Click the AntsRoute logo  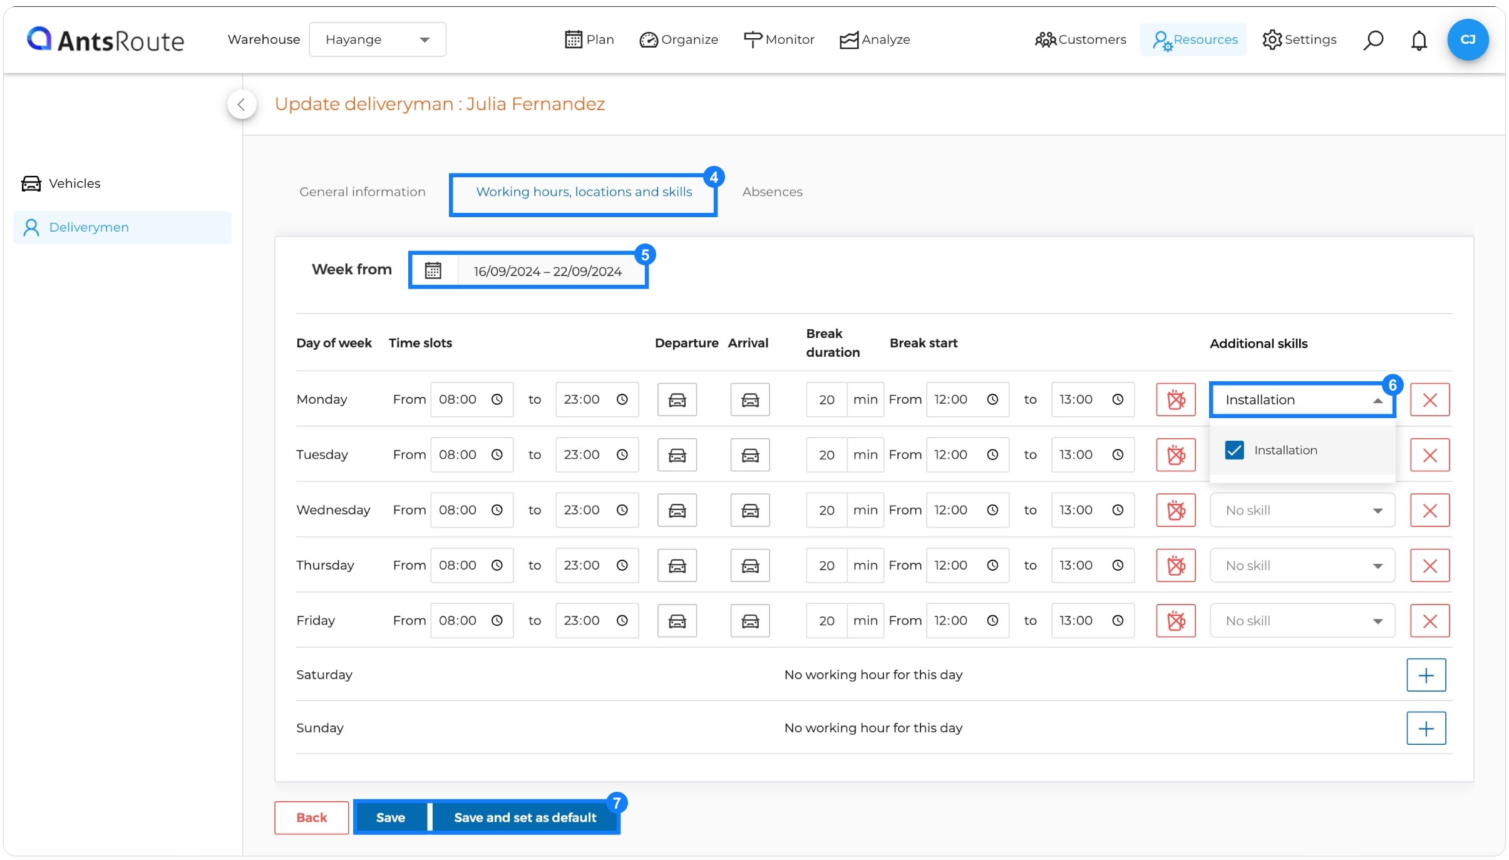tap(105, 40)
